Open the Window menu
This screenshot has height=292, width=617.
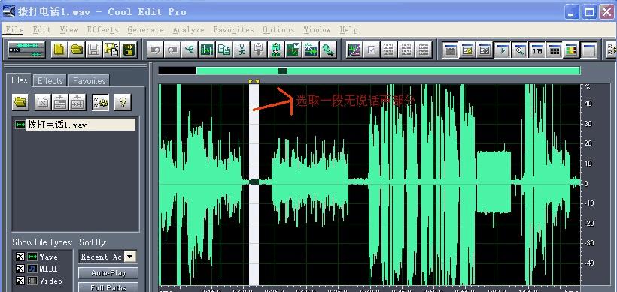tap(317, 29)
